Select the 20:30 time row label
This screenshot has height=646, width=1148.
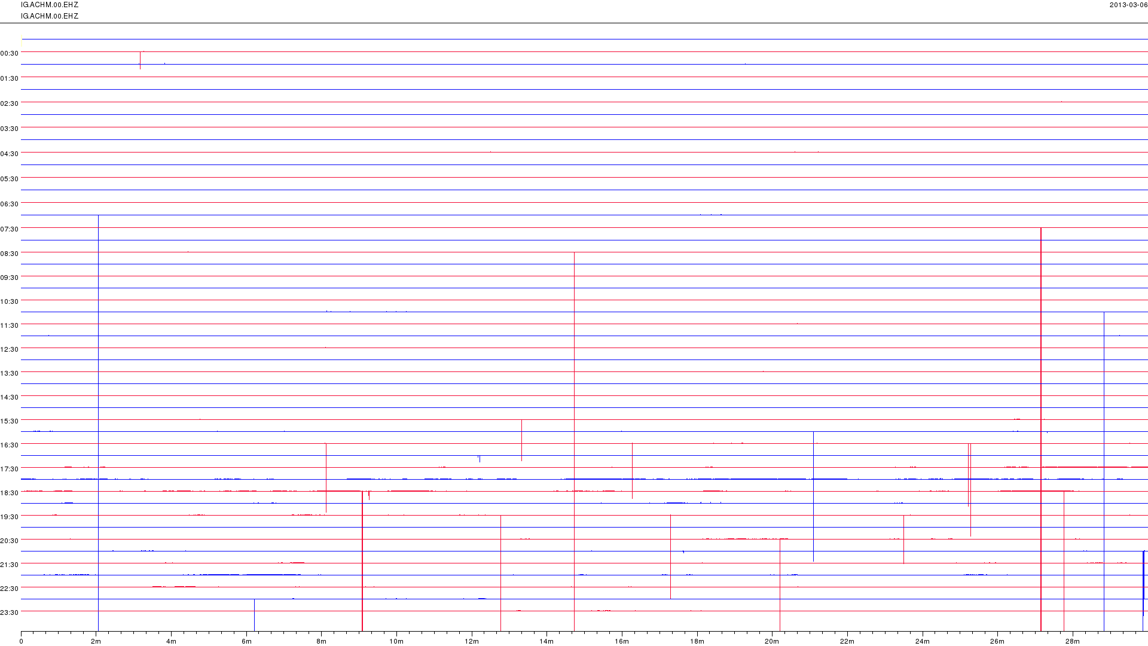coord(10,541)
